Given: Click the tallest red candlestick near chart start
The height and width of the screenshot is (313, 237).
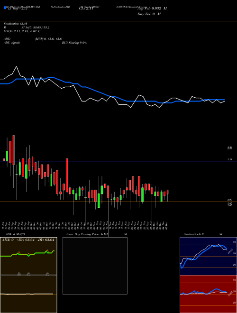Looking at the screenshot, I should point(14,150).
